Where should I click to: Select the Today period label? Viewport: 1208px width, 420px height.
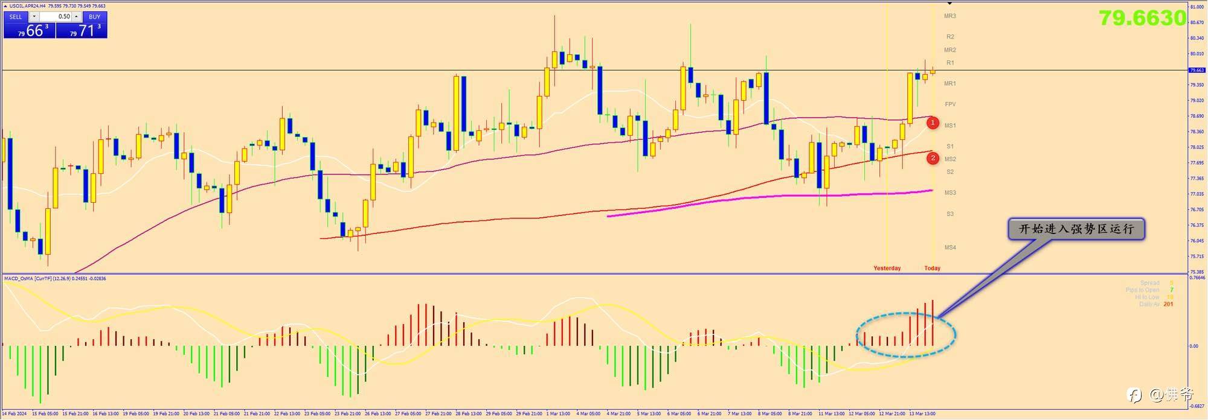point(932,268)
